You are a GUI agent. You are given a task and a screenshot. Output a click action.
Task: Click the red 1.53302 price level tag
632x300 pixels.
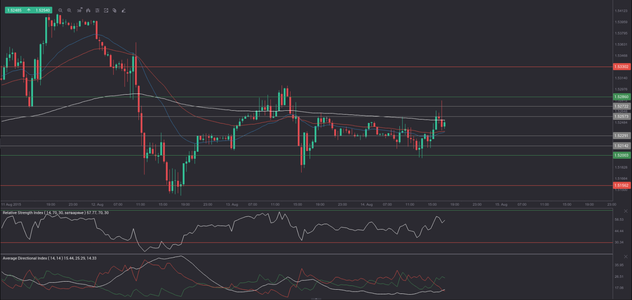[x=621, y=67]
